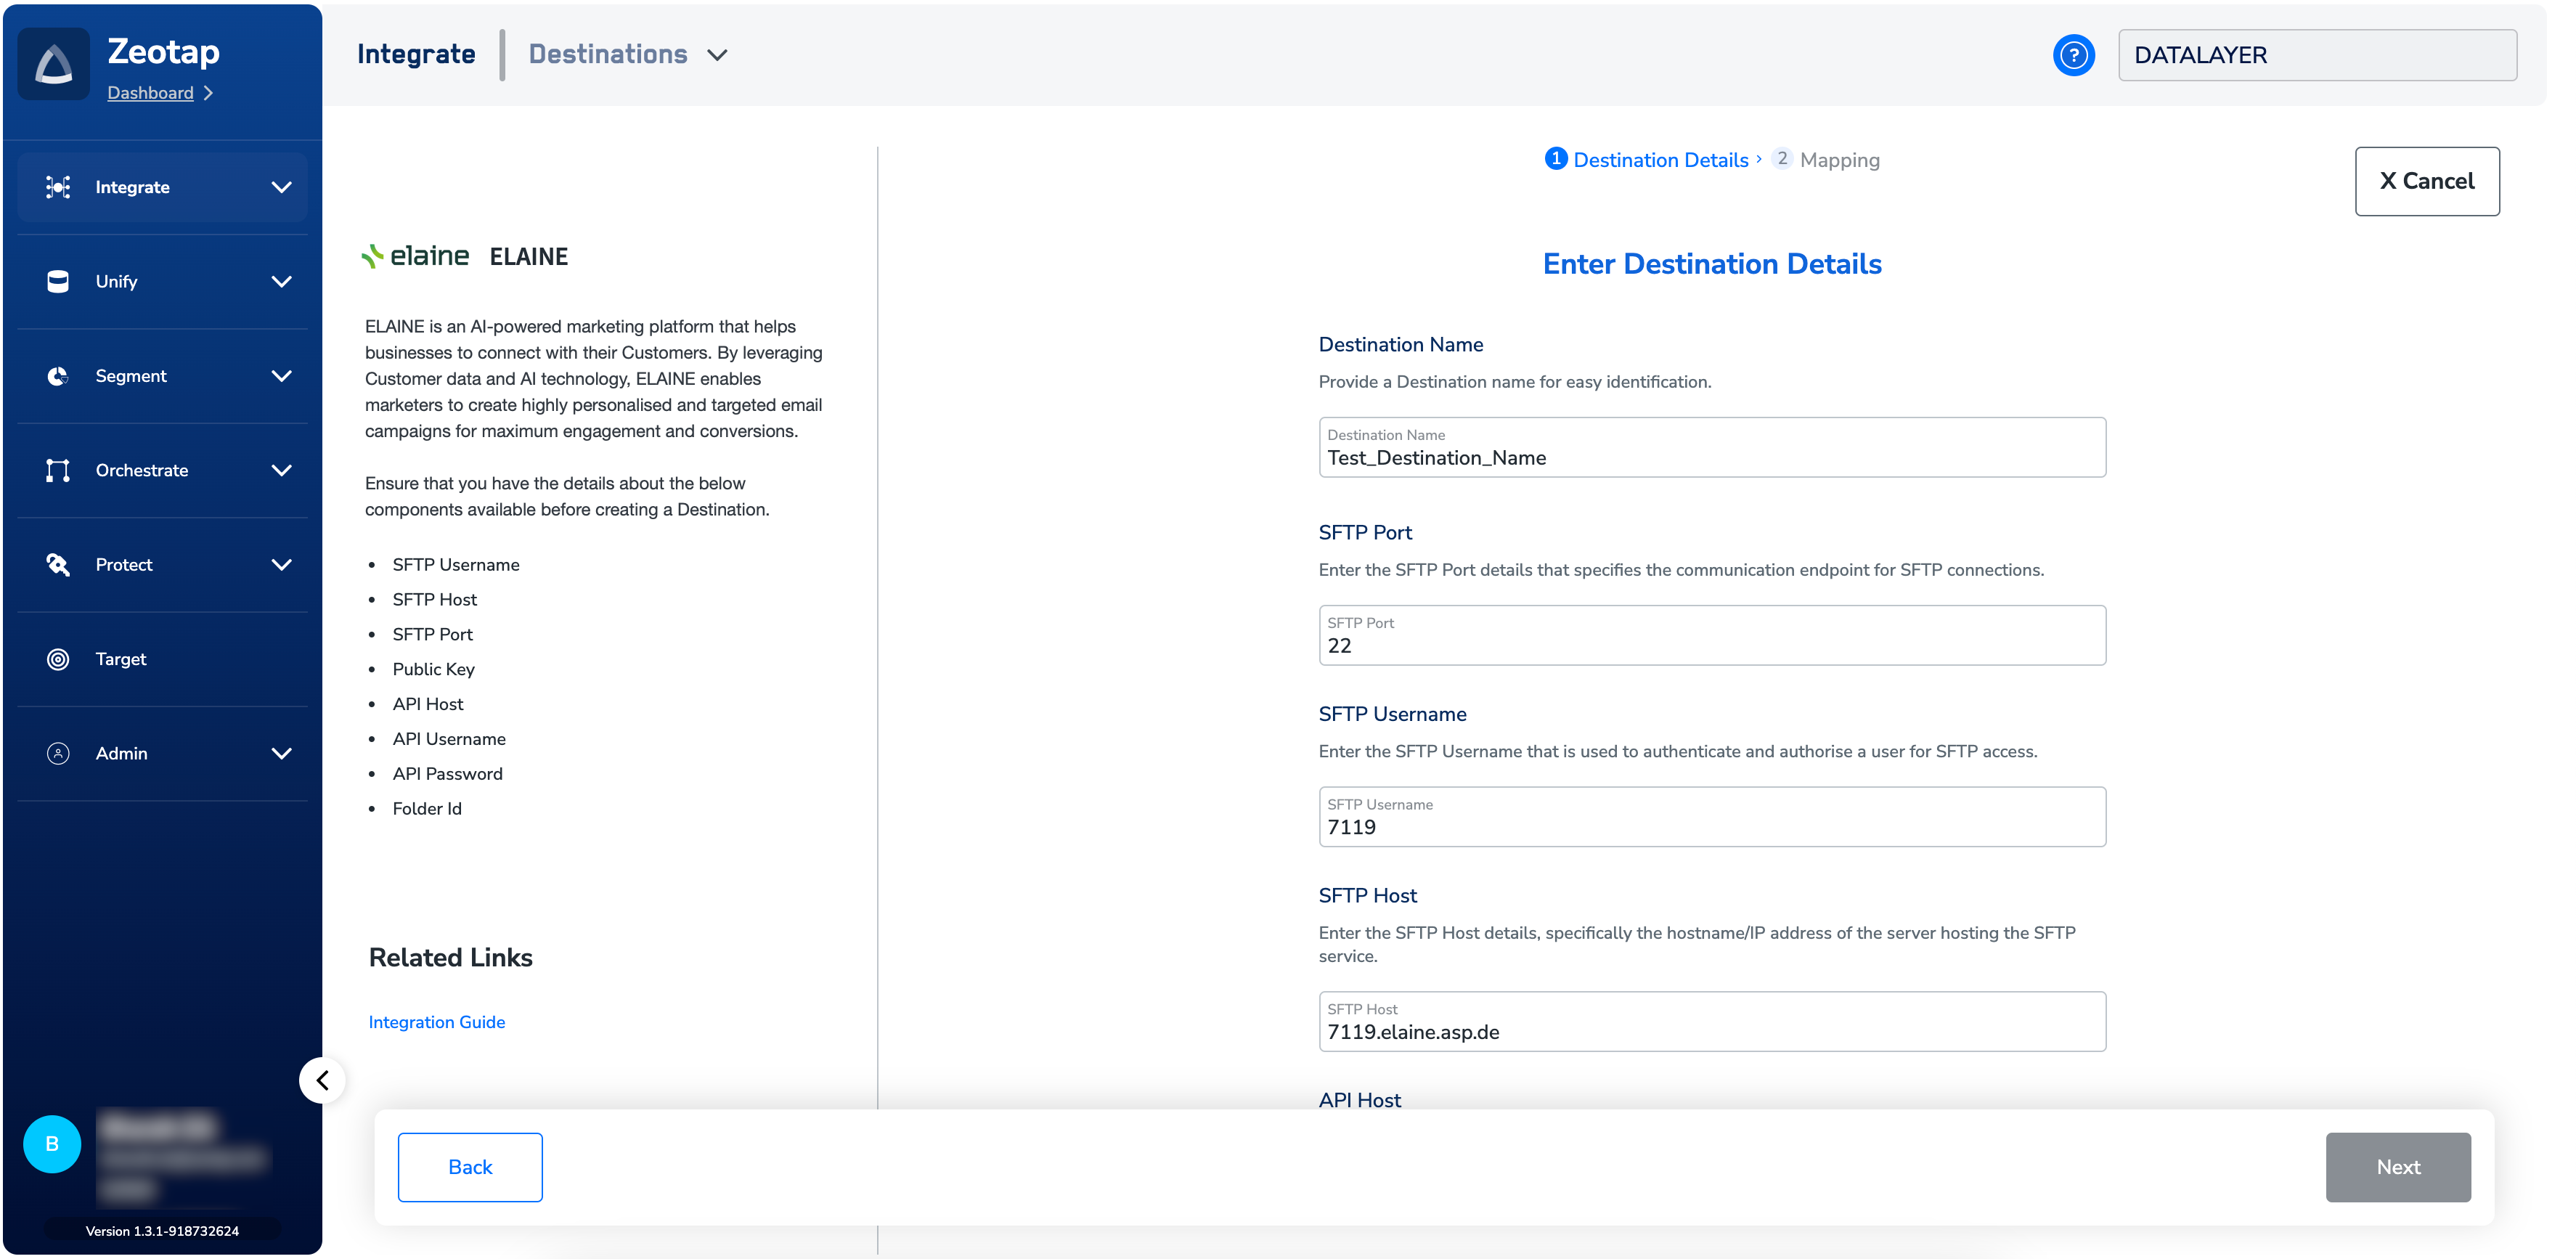2576x1259 pixels.
Task: Collapse the sidebar with arrow button
Action: [322, 1080]
